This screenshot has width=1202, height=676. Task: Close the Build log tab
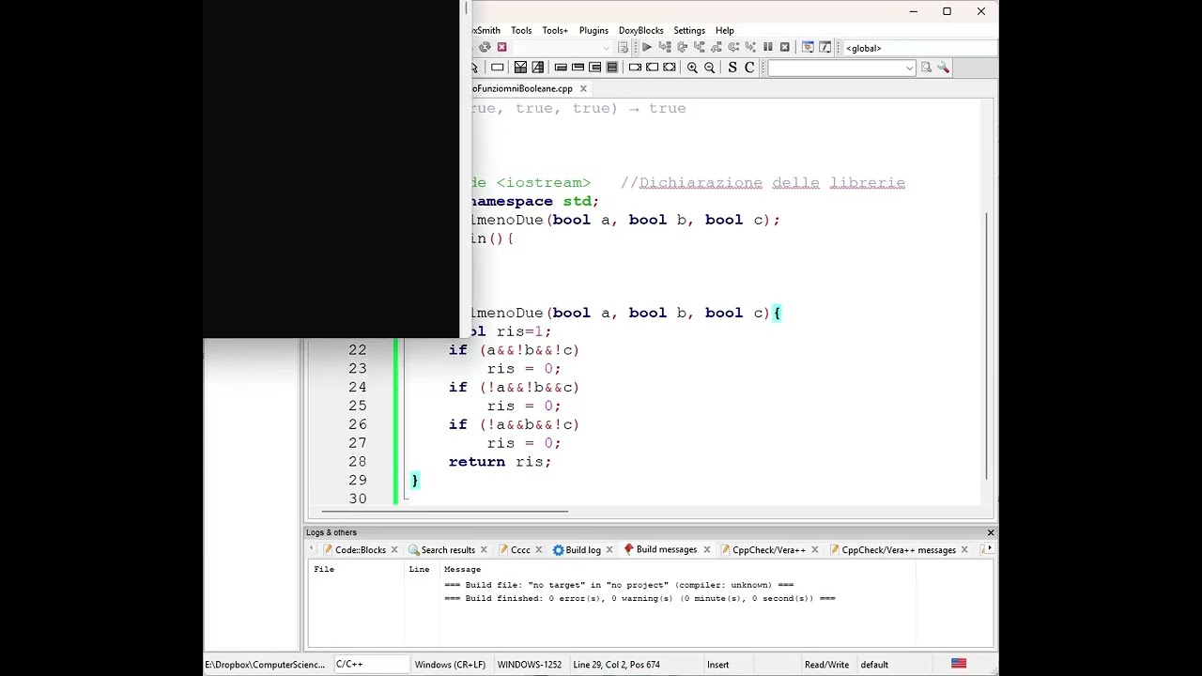coord(609,550)
